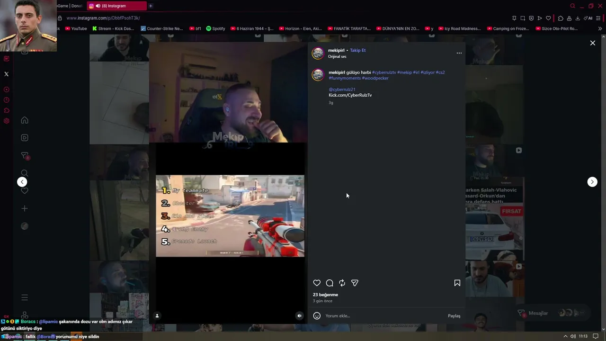
Task: Click the Takip Et follow link
Action: [x=357, y=50]
